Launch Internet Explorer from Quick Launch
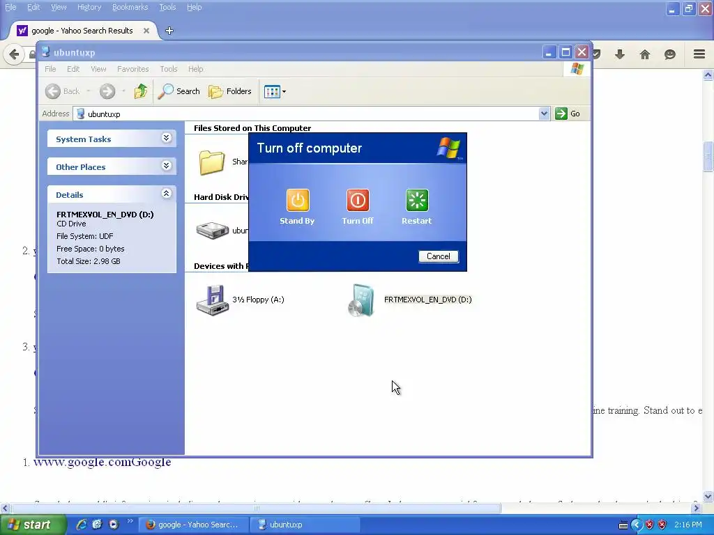 (x=82, y=525)
